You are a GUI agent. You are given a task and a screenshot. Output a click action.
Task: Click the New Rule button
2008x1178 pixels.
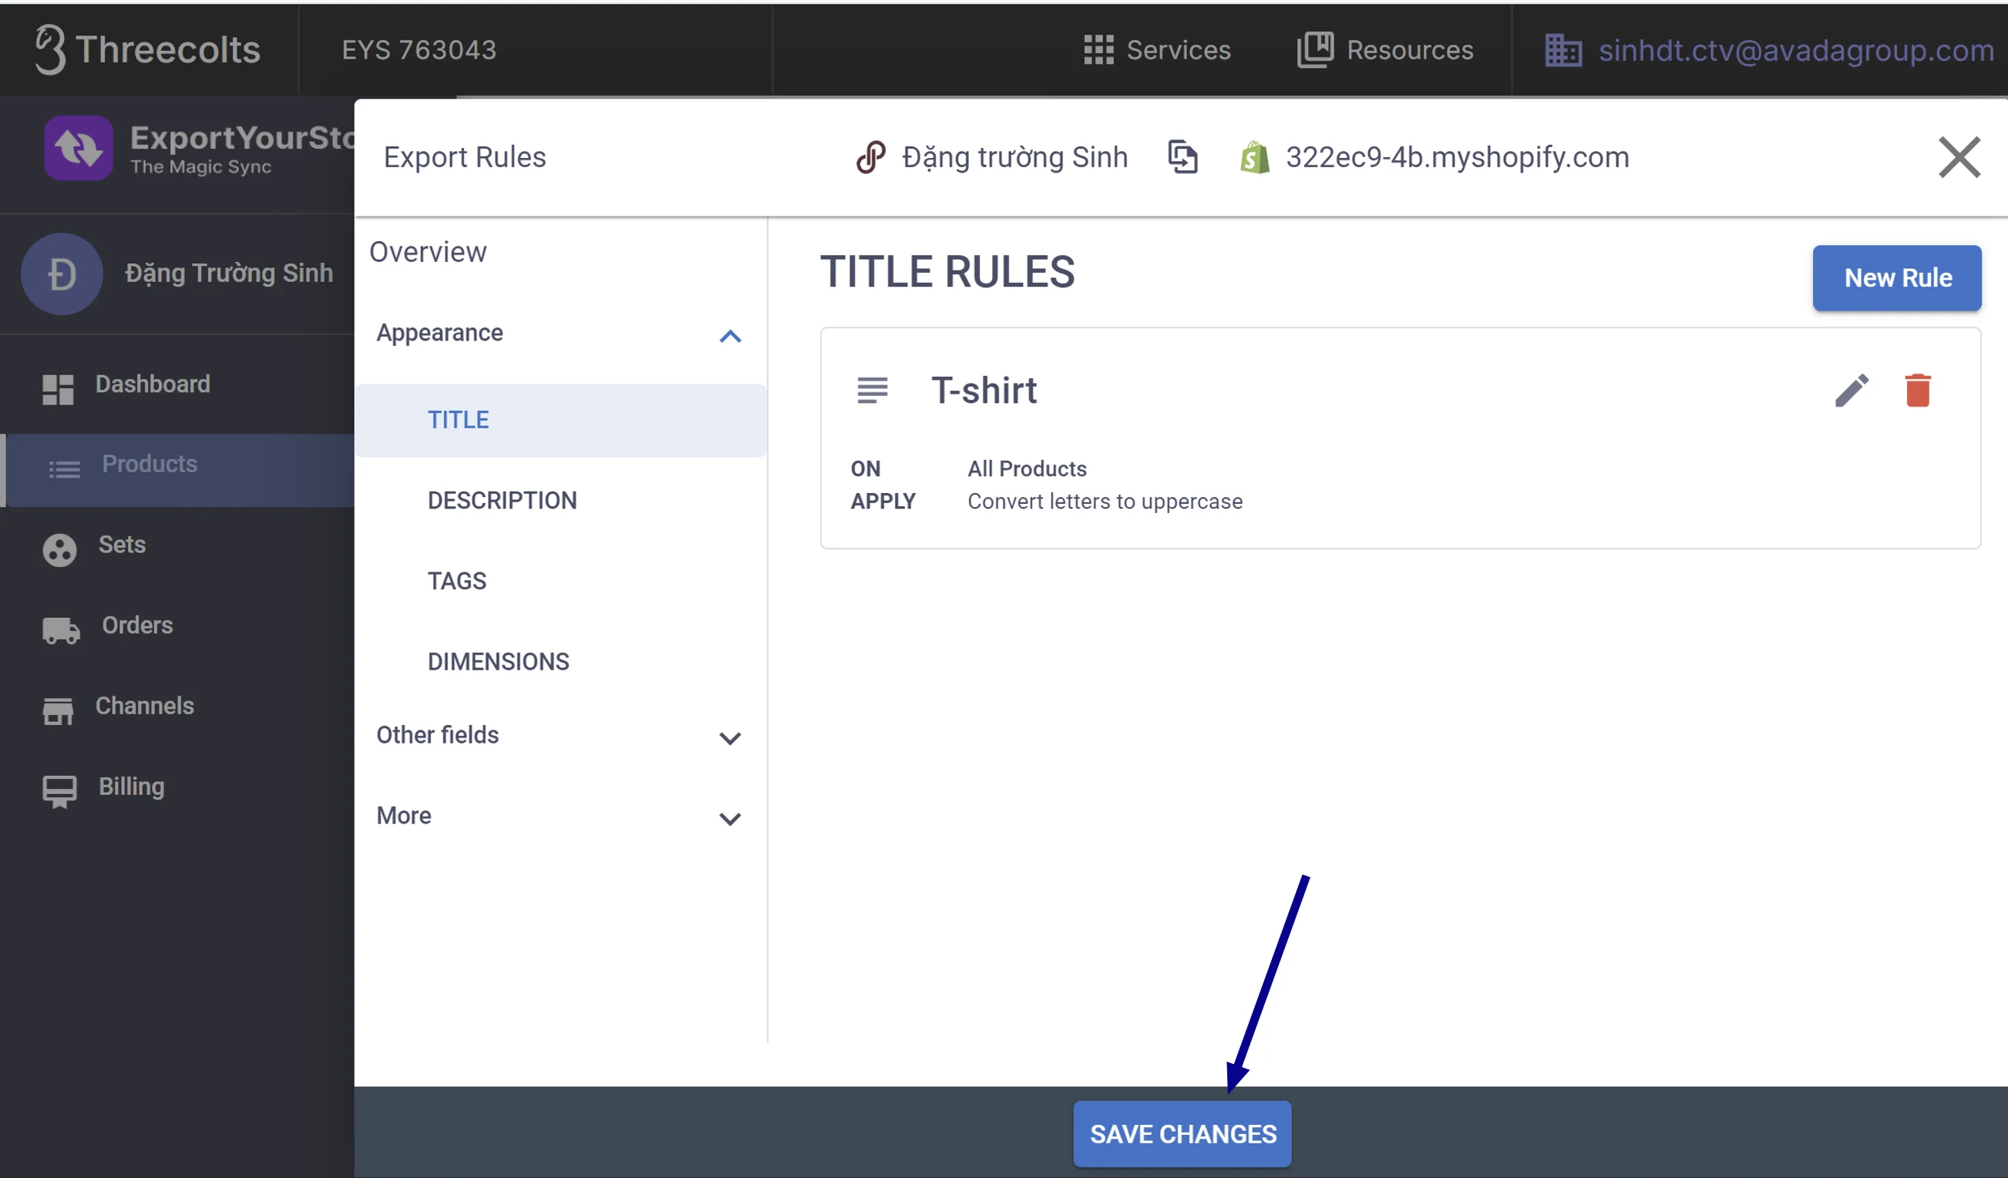(x=1896, y=278)
